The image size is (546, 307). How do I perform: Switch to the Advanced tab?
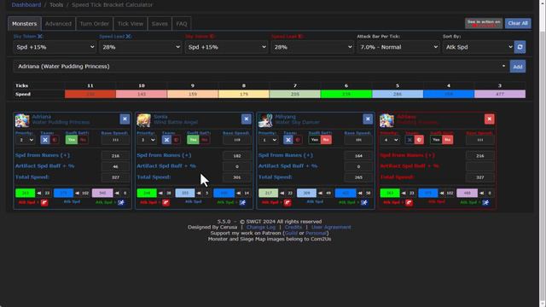[x=58, y=24]
